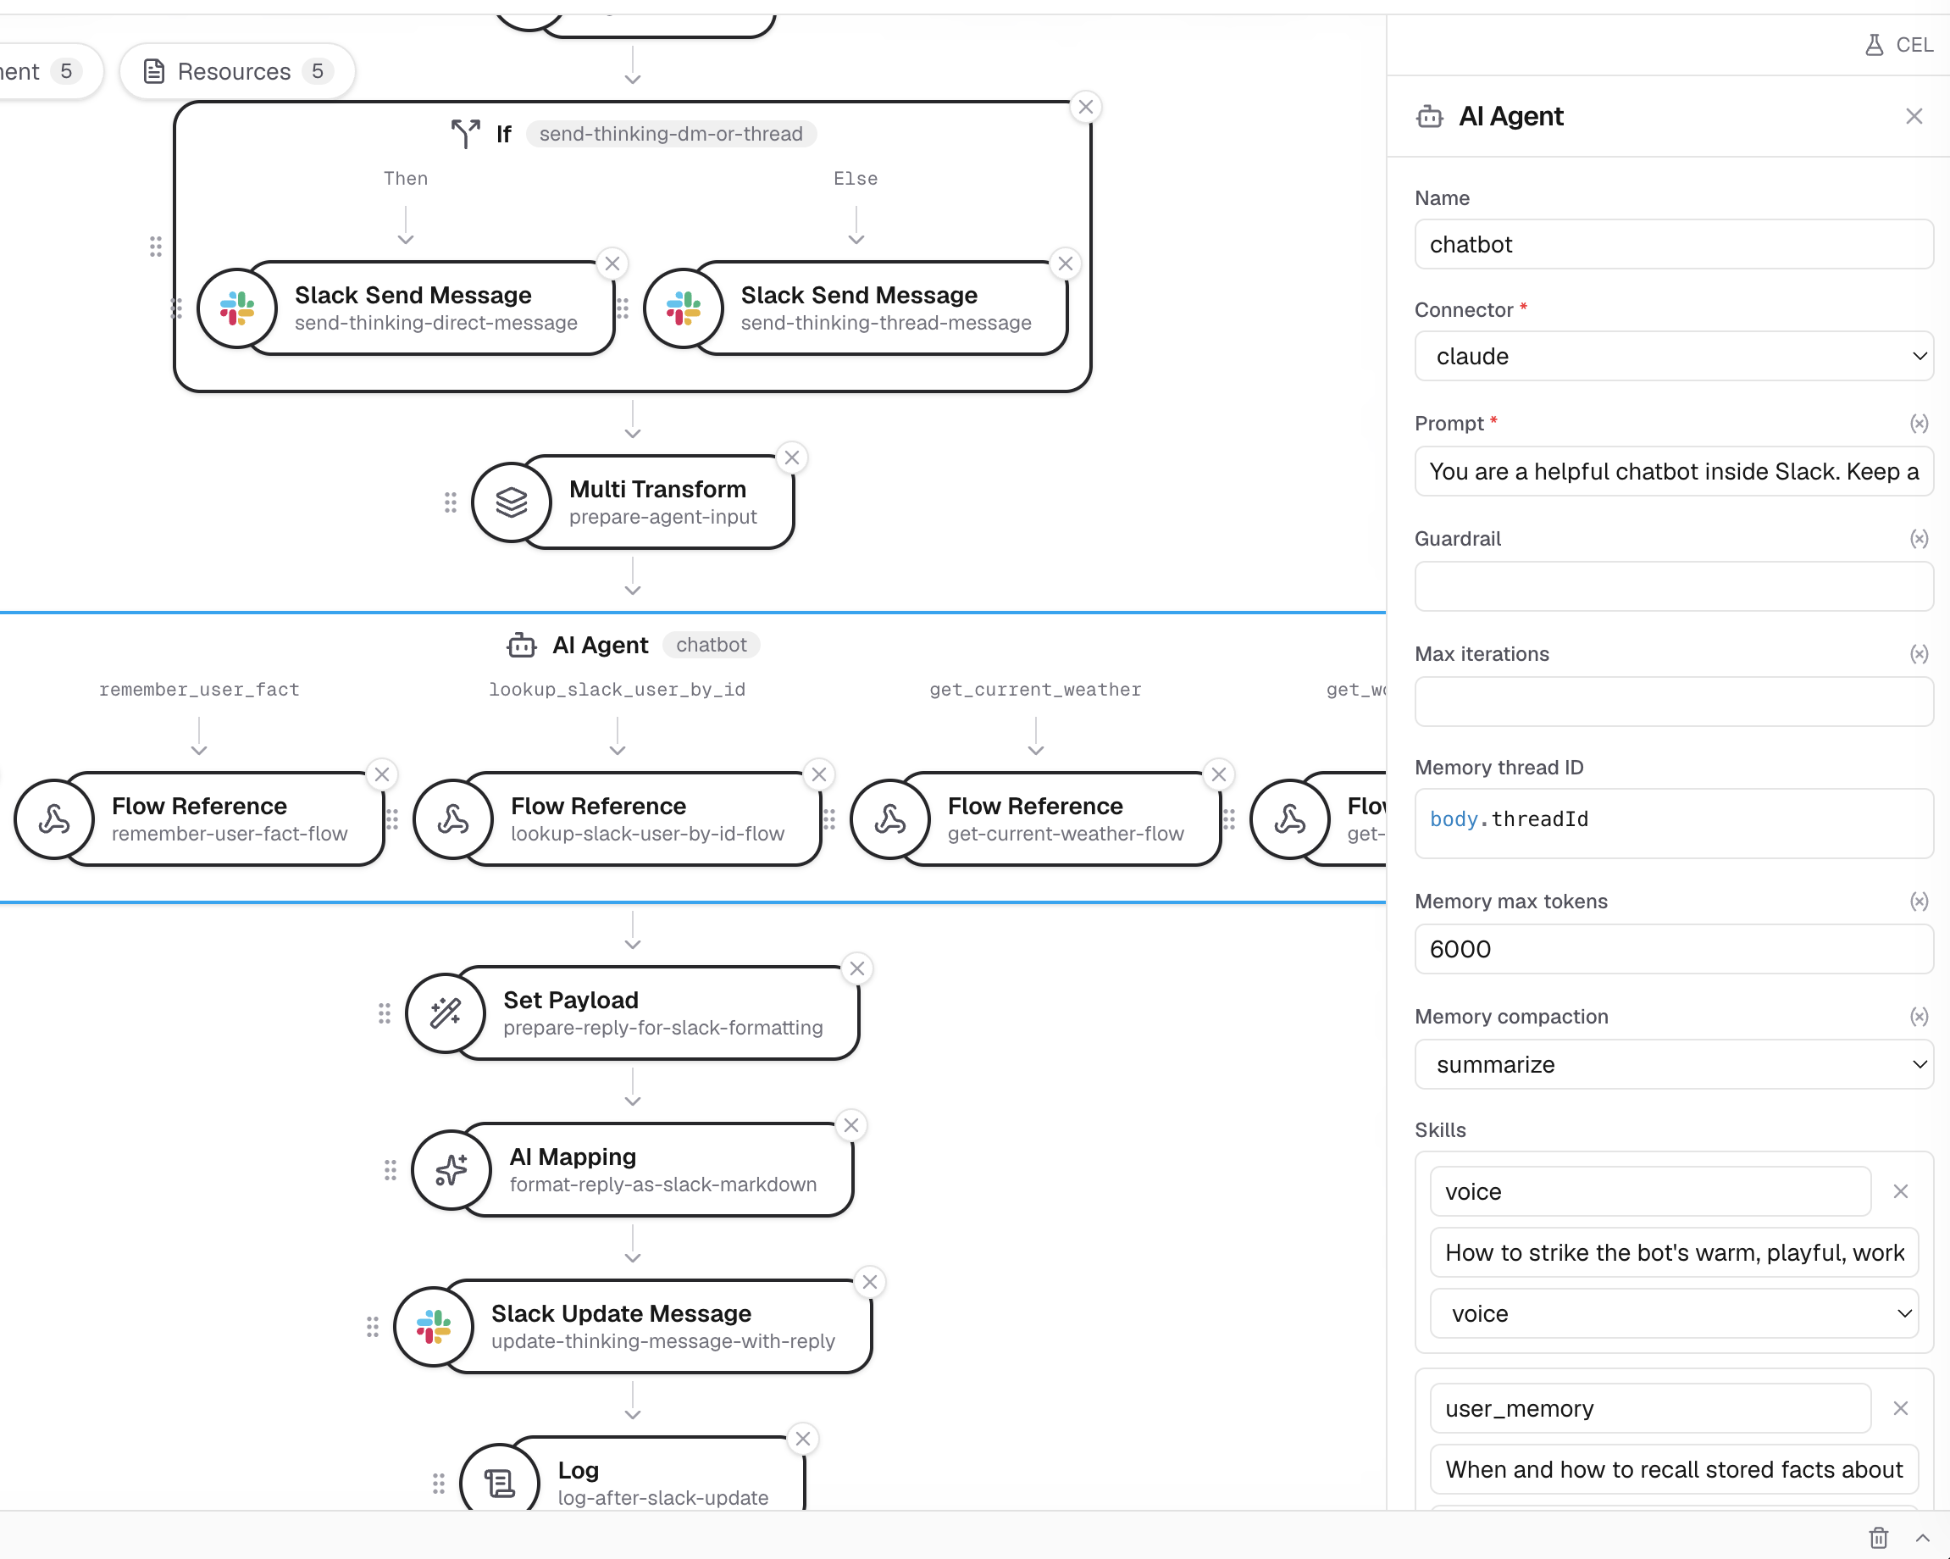Click drag handle beside the If block
Viewport: 1950px width, 1559px height.
click(156, 246)
